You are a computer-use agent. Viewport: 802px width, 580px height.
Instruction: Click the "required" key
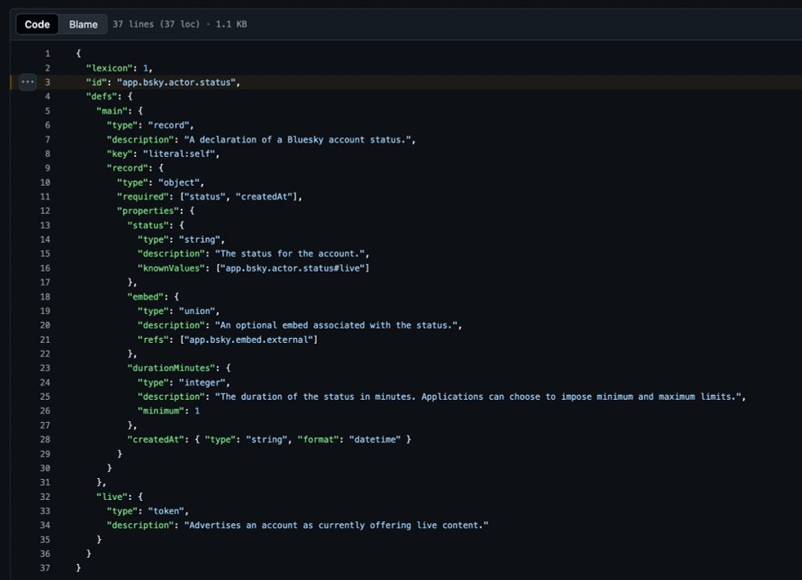pyautogui.click(x=143, y=197)
